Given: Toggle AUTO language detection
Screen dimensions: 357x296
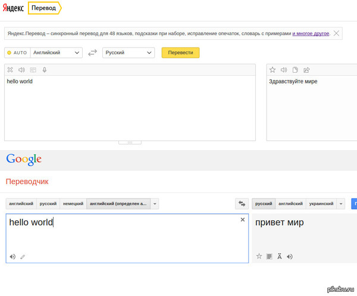Looking at the screenshot, I should (x=17, y=52).
